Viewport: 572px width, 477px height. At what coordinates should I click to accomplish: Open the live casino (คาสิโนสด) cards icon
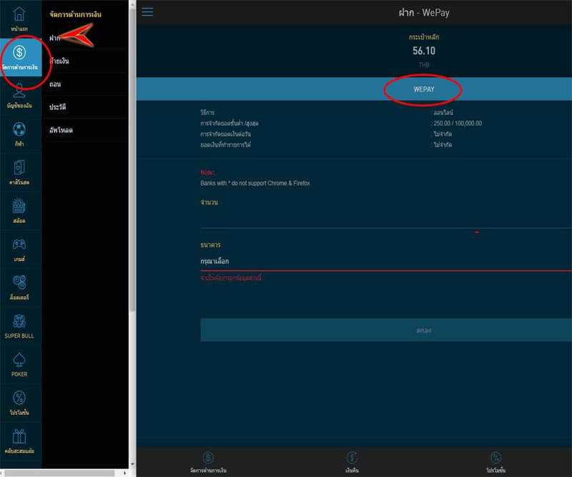pos(19,168)
